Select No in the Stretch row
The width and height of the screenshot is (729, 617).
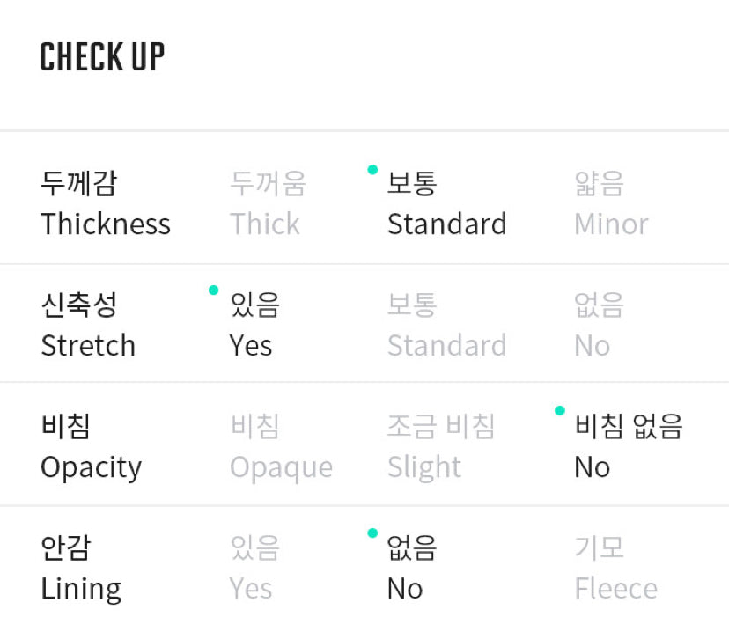pos(599,326)
